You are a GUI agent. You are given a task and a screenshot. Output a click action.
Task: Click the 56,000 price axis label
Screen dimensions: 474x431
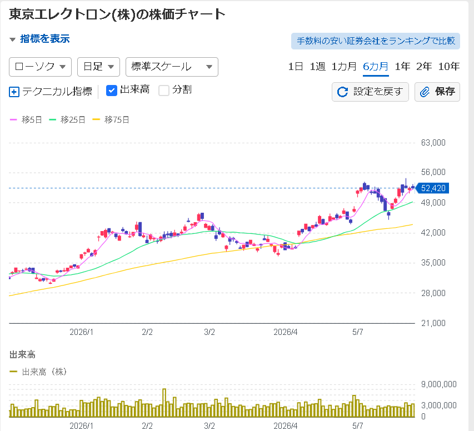tap(433, 172)
